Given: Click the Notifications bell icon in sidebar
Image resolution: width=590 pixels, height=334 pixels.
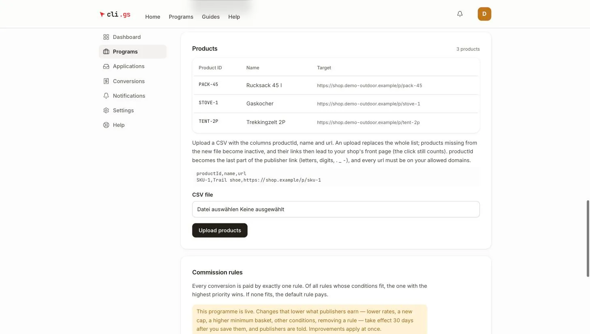Looking at the screenshot, I should [x=106, y=96].
